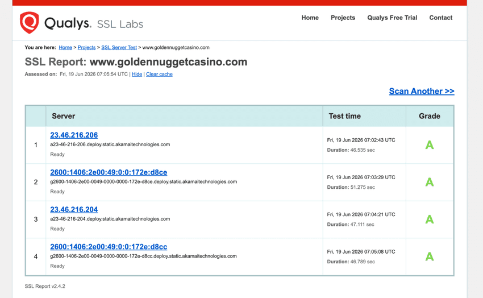The width and height of the screenshot is (483, 298).
Task: Click test time Fri, 19 Jun 2026 07:03:29 UTC
Action: 361,177
